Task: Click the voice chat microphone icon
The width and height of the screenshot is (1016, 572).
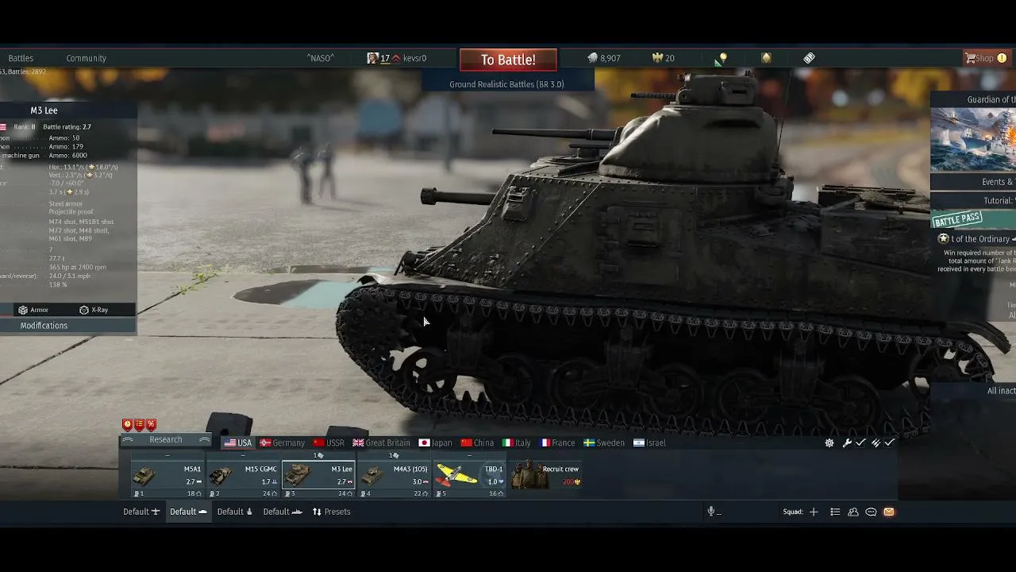Action: (x=711, y=512)
